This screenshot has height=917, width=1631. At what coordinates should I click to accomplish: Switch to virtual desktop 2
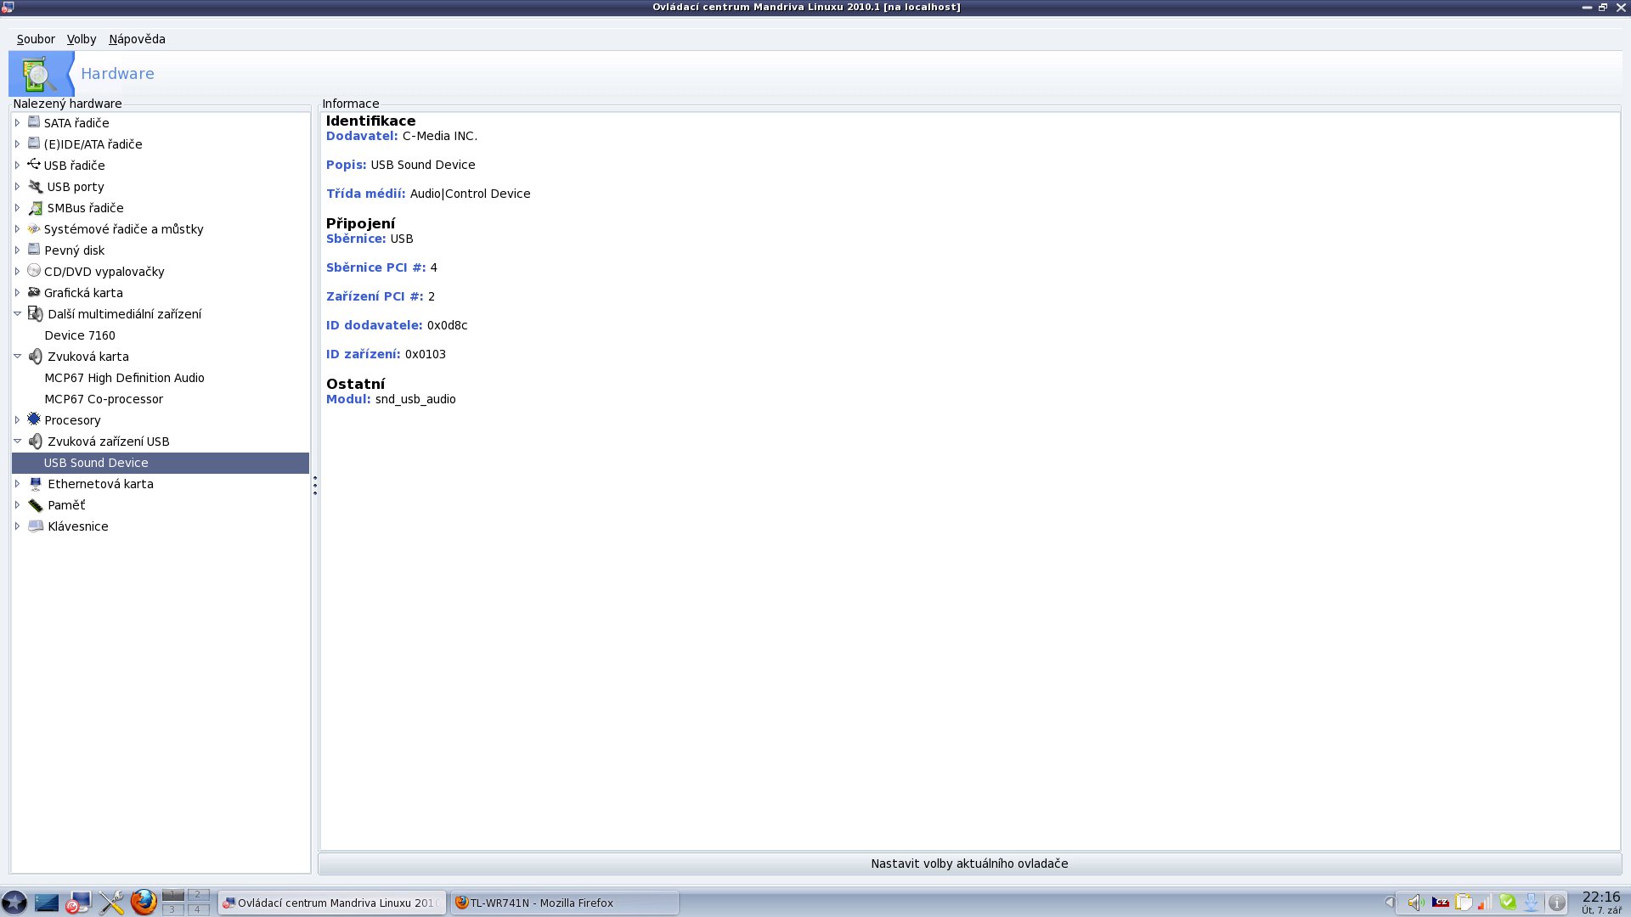point(198,895)
